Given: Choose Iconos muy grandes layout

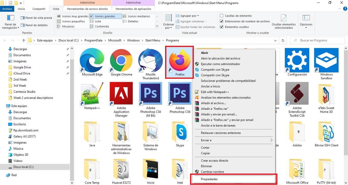Looking at the screenshot, I should [x=72, y=16].
